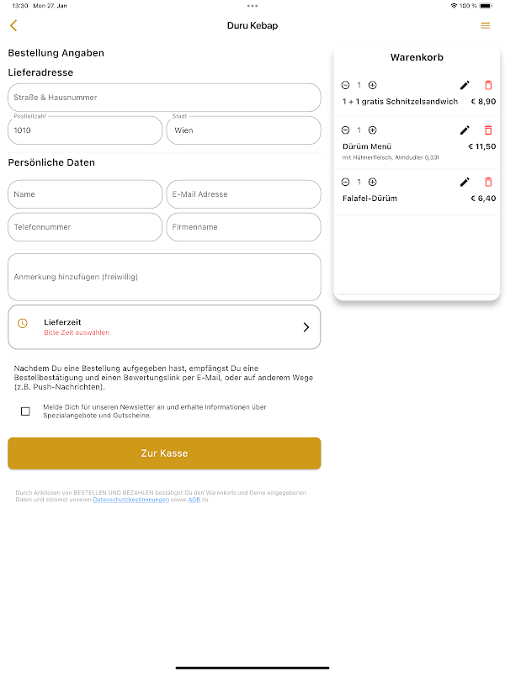The width and height of the screenshot is (505, 673).
Task: Open the Lieferzeit time selector
Action: tap(164, 326)
